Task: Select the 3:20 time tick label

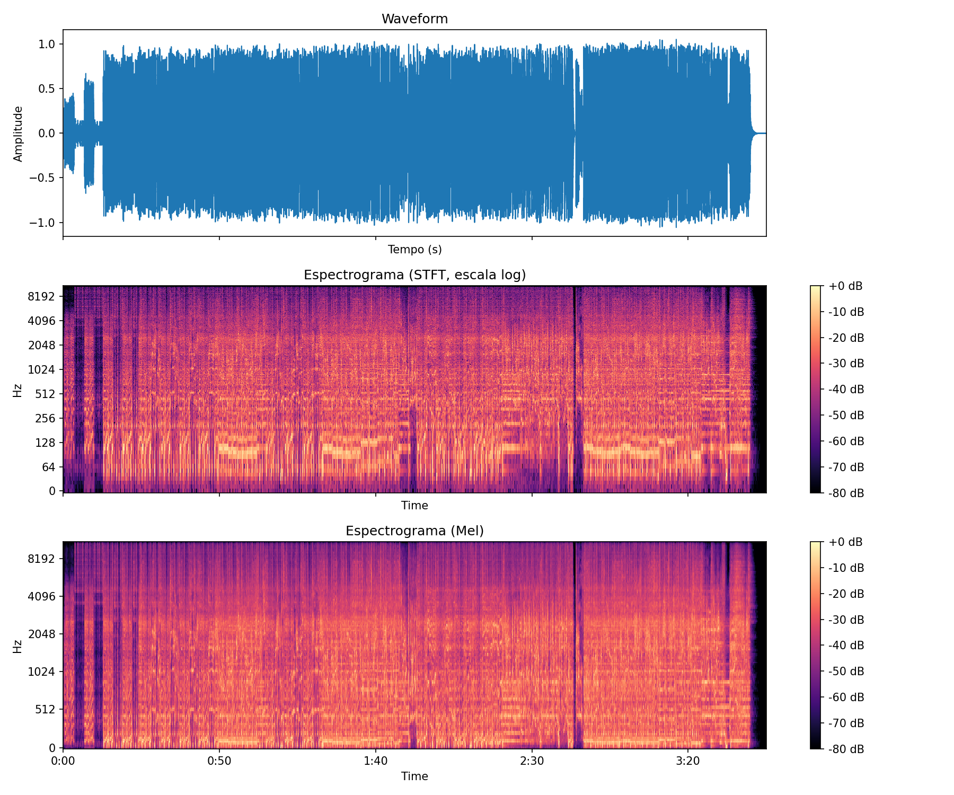Action: click(688, 762)
